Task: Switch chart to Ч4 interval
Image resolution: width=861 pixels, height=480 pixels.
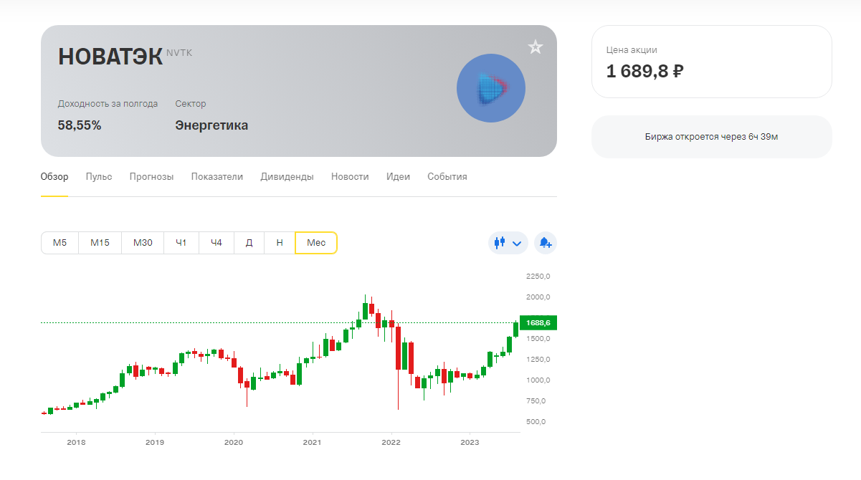Action: click(x=217, y=243)
